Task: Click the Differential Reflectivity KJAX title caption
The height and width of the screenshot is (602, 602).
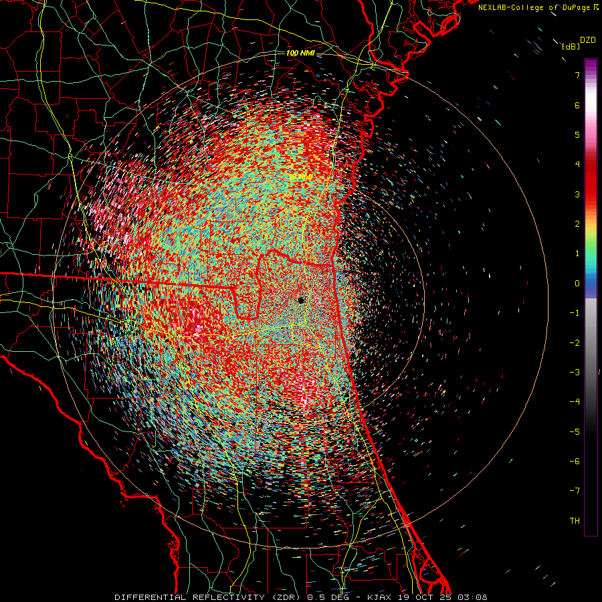Action: (x=300, y=597)
